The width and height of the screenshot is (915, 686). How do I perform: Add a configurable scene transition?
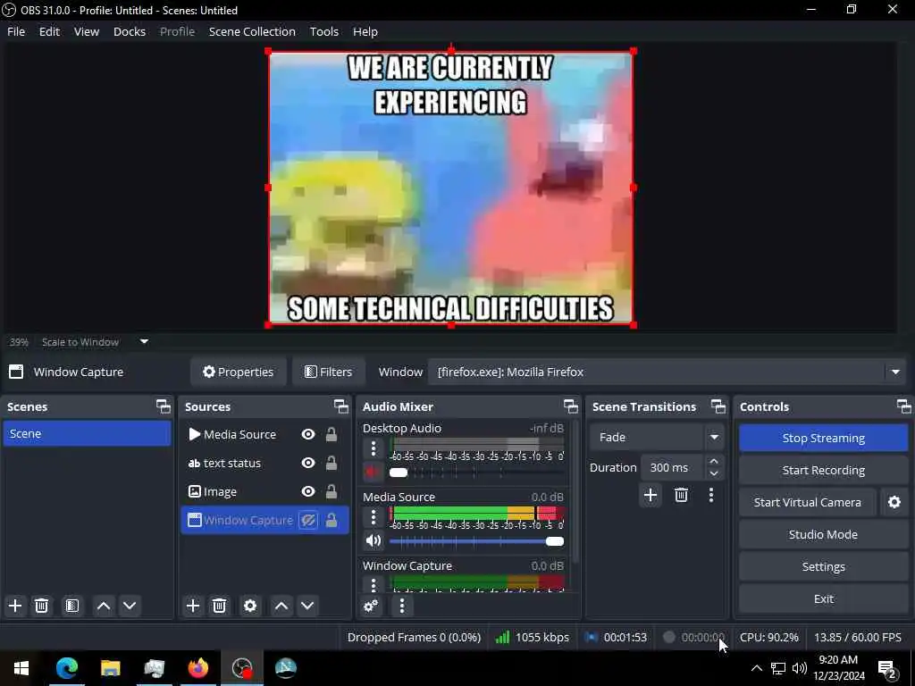tap(651, 495)
